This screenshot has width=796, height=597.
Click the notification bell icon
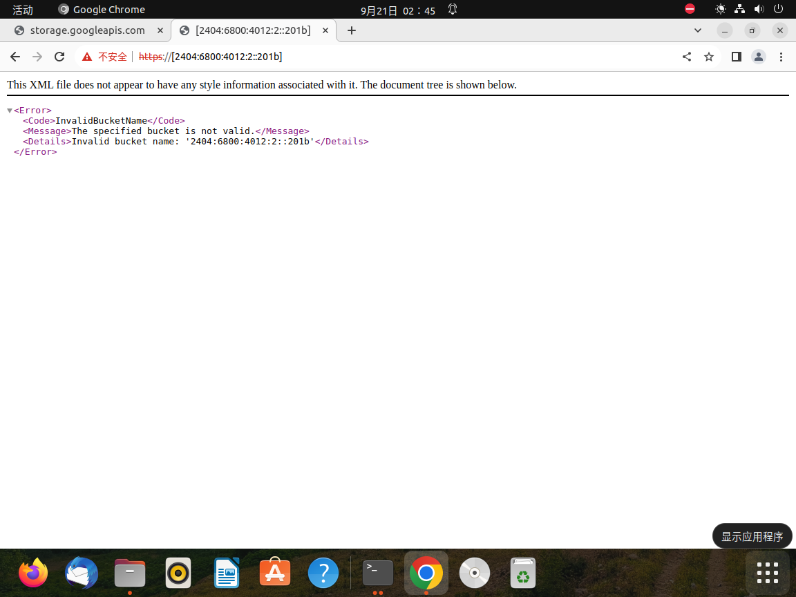[x=453, y=9]
